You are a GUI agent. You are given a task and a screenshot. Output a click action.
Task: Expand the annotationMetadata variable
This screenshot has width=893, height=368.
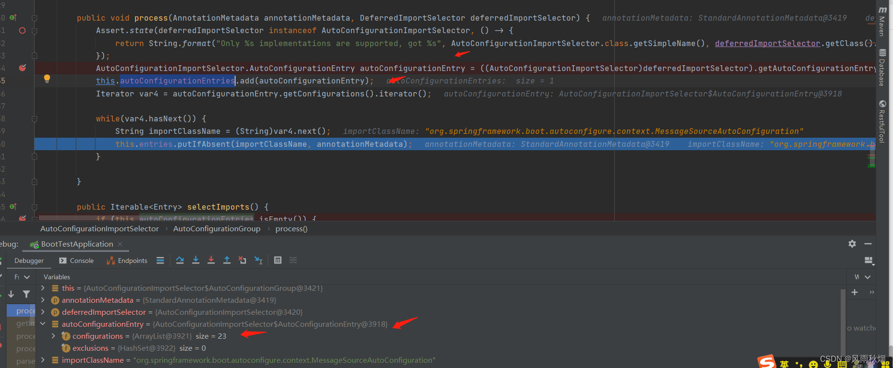click(43, 300)
